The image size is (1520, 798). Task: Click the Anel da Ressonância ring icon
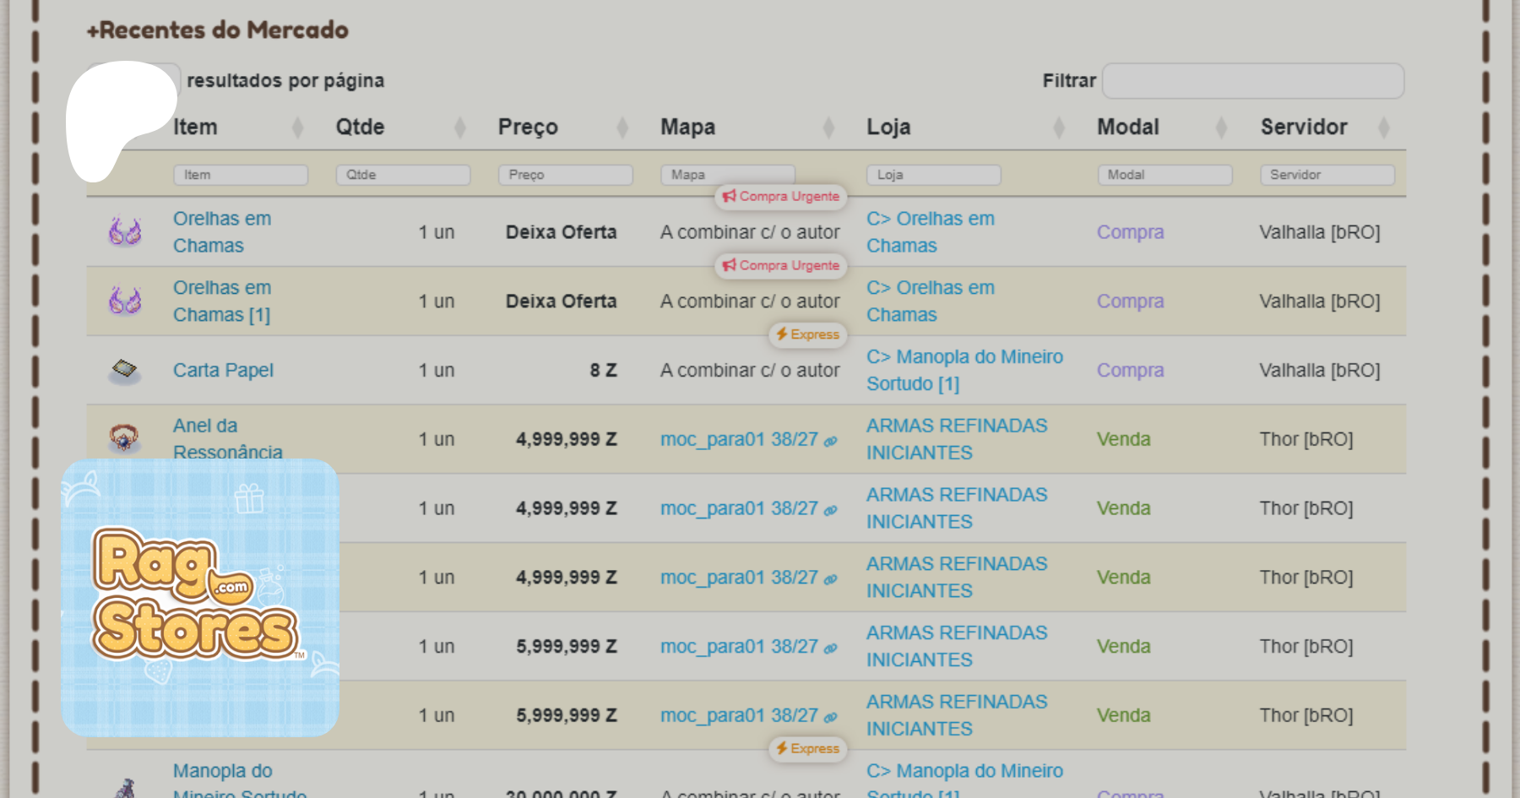(x=125, y=437)
